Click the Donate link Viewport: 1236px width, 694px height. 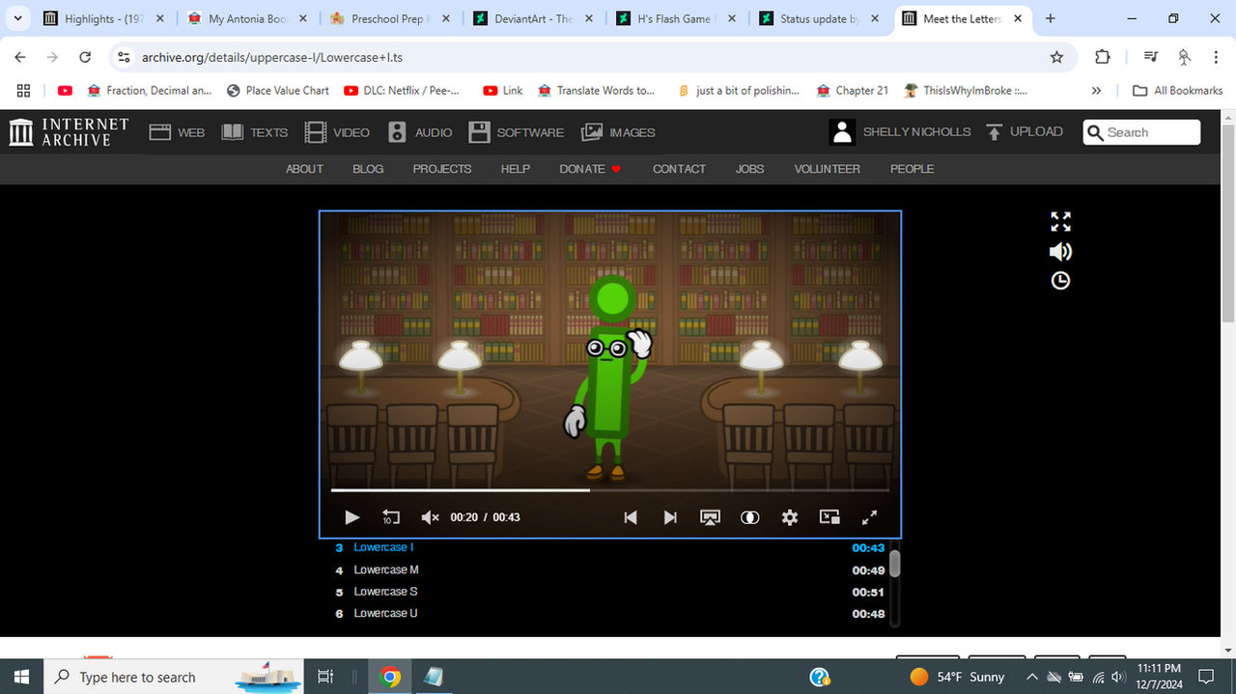coord(590,169)
